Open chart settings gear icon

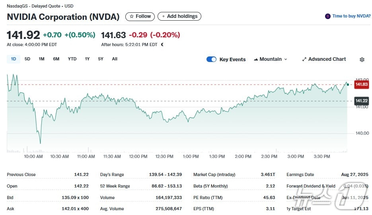pos(362,60)
